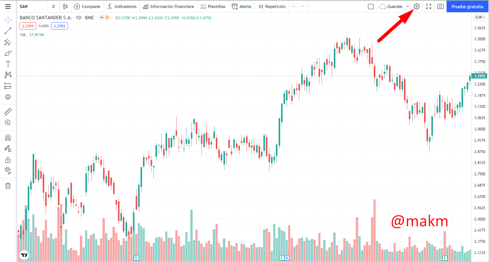
Task: Open the hamburger main menu
Action: pos(8,6)
